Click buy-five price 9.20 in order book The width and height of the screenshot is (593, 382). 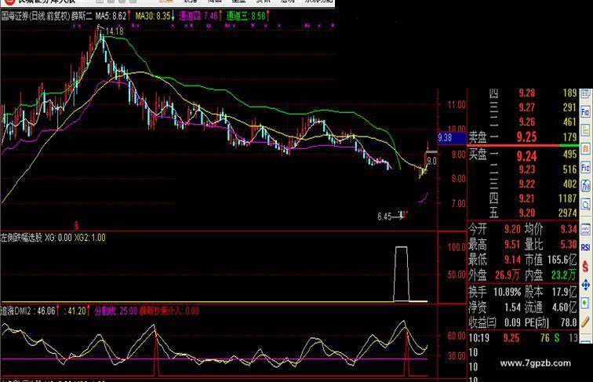point(527,213)
